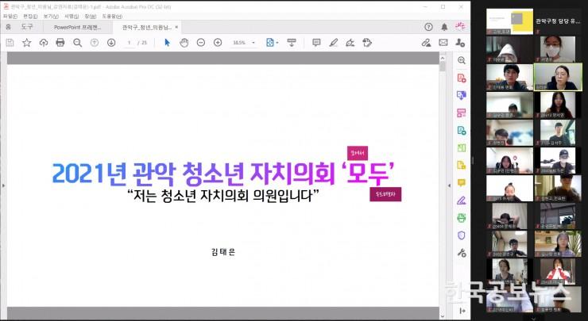Image resolution: width=588 pixels, height=321 pixels.
Task: Close the 관악구_청년_의원님 document tab
Action: point(176,27)
